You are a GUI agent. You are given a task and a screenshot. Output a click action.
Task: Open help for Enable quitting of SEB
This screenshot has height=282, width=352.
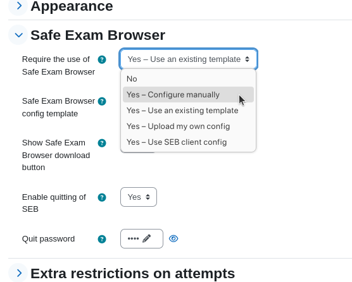(102, 197)
